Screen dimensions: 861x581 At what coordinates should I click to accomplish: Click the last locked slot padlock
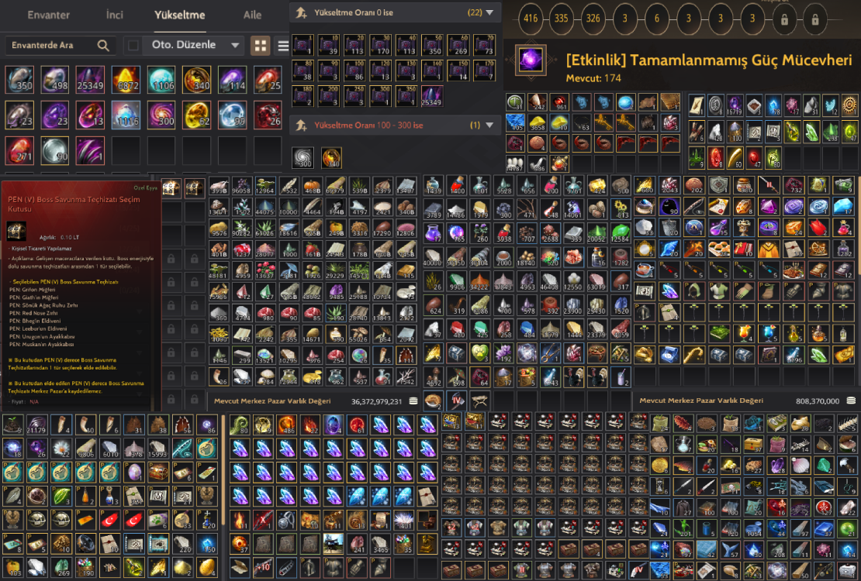[815, 19]
